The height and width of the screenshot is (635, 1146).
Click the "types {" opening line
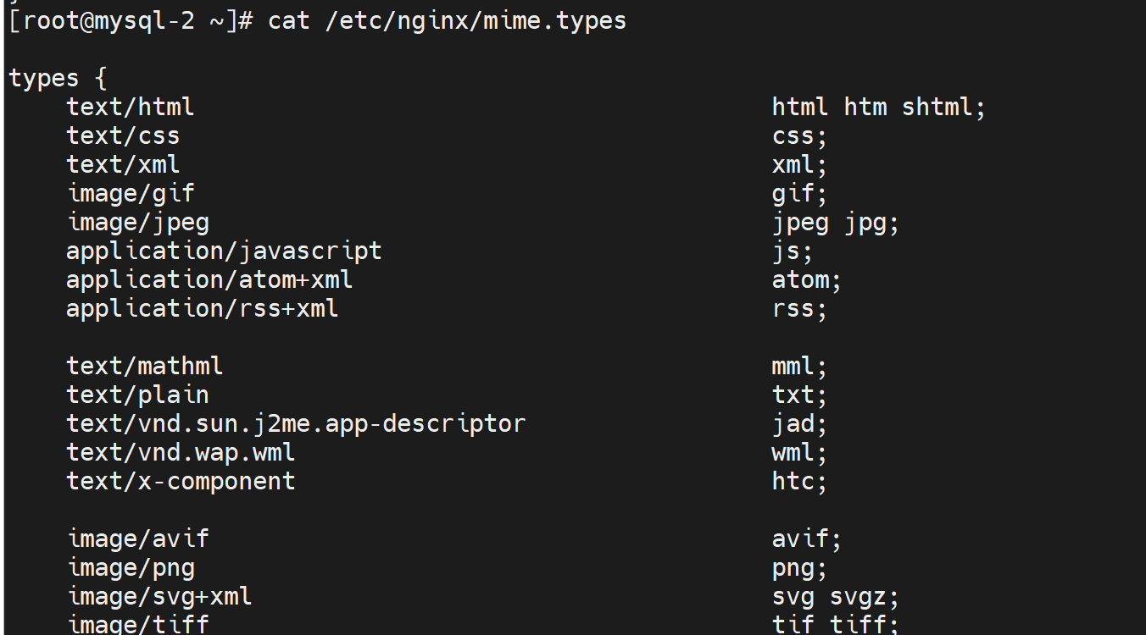tap(58, 79)
